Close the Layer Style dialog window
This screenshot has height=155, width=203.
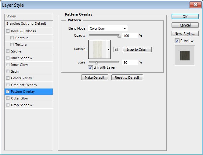point(194,5)
